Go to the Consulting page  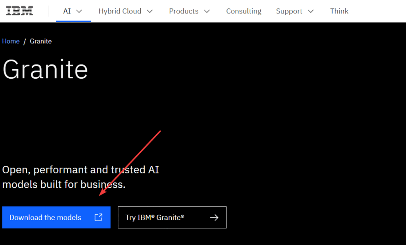(243, 11)
